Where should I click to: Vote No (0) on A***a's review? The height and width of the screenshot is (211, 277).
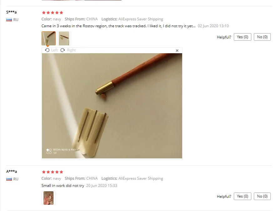coord(262,196)
